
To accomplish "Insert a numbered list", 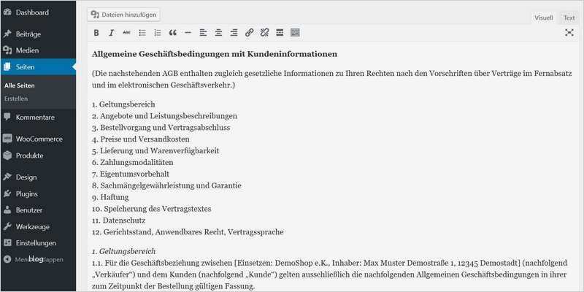I will (x=158, y=33).
